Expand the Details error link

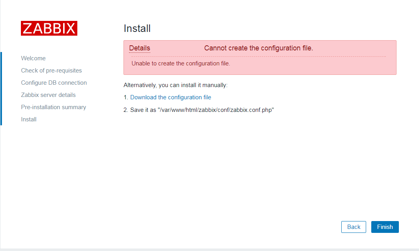click(x=140, y=48)
